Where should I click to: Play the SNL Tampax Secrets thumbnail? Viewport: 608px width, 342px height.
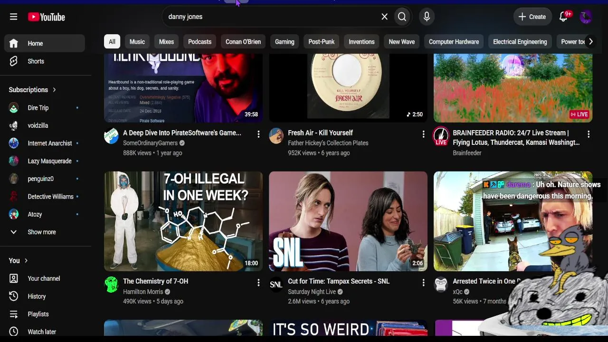coord(348,221)
